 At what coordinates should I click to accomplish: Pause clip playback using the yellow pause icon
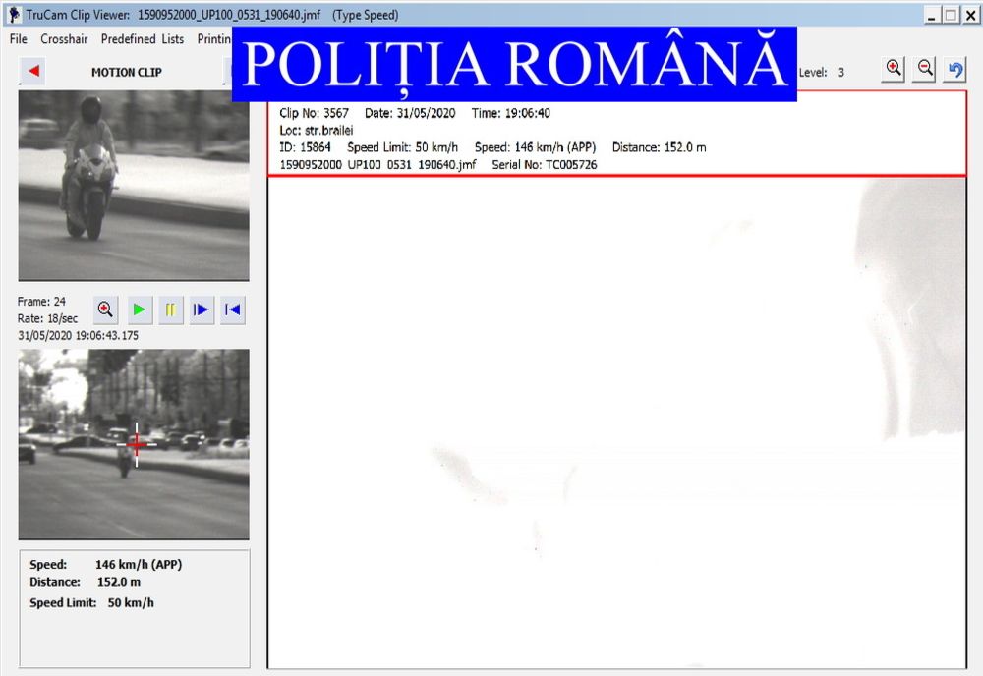169,310
